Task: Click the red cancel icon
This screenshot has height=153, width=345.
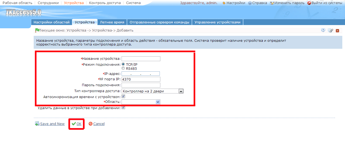Action: tap(91, 124)
